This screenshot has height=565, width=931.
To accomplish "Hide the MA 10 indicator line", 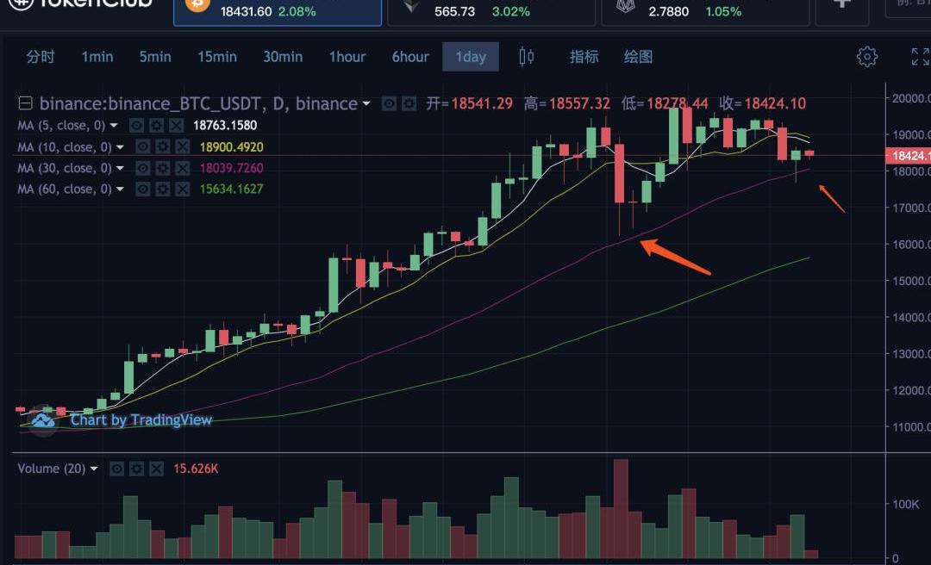I will [x=144, y=147].
